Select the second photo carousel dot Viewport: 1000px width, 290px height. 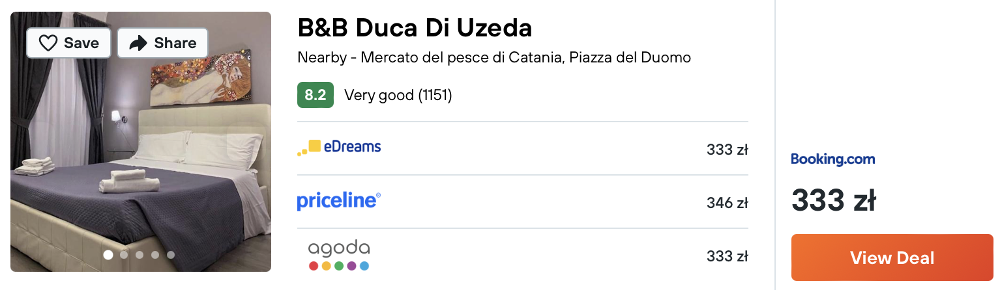tap(124, 255)
